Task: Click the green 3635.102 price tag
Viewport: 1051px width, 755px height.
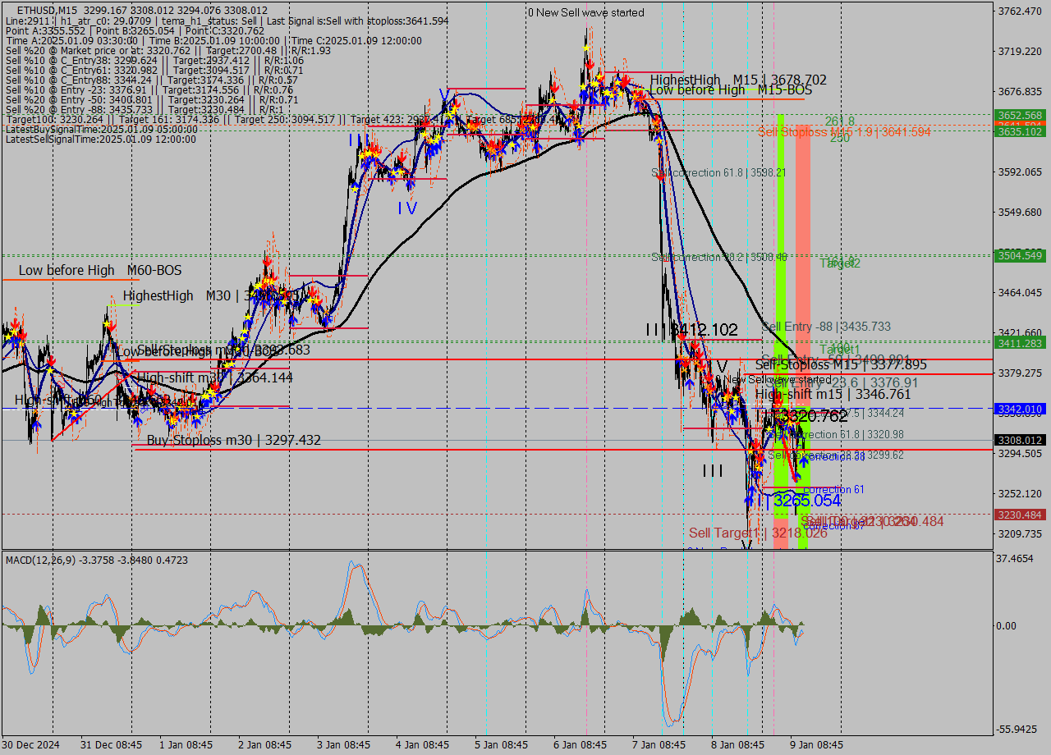Action: 1020,131
